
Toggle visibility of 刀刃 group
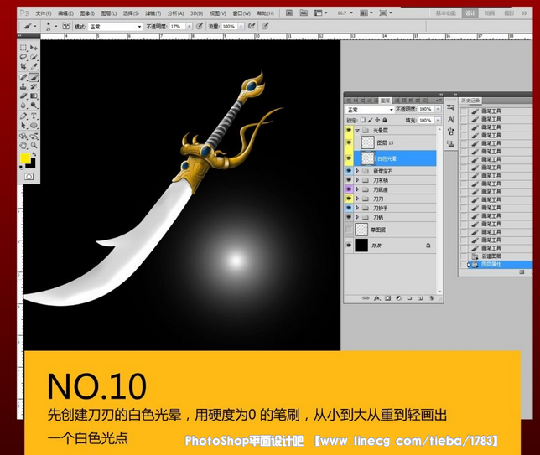pos(349,199)
